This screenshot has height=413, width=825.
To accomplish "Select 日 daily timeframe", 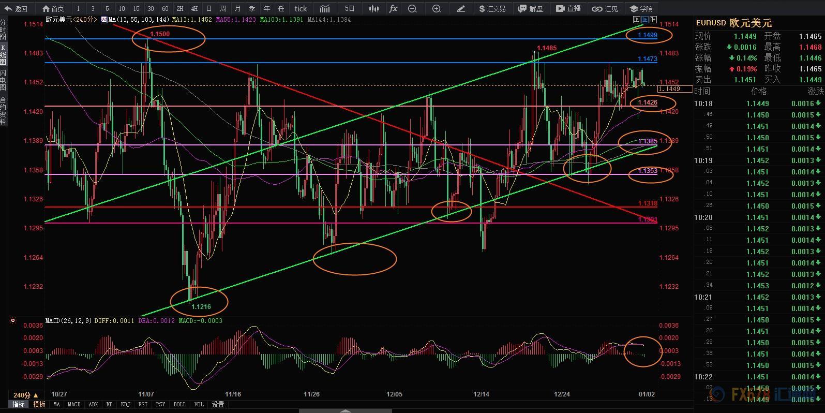I will click(208, 8).
